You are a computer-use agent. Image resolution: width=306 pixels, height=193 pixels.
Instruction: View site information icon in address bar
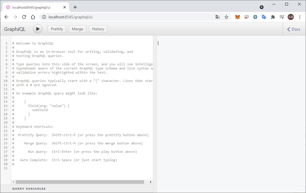tap(44, 17)
